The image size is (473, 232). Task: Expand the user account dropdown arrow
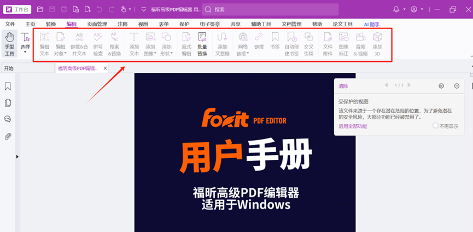422,9
